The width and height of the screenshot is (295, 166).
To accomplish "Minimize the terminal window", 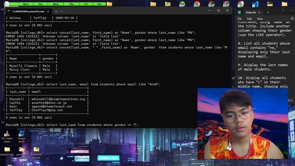I will click(x=210, y=11).
